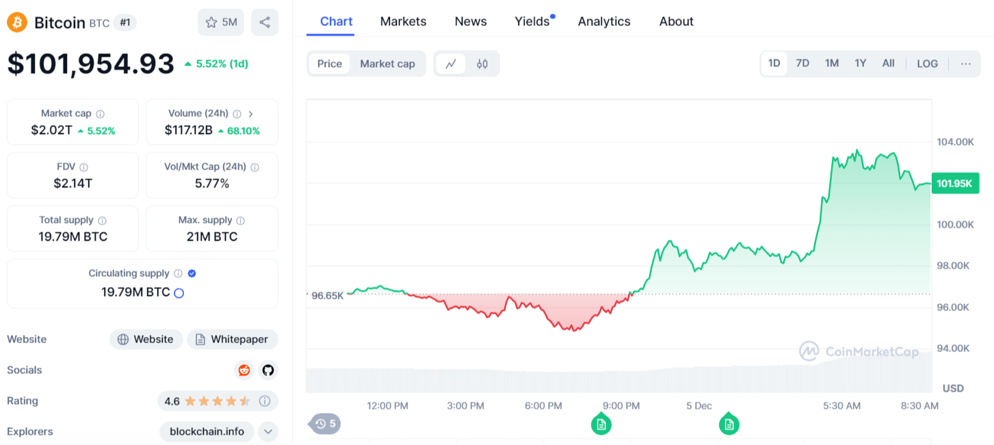The width and height of the screenshot is (994, 445).
Task: Switch to the Markets tab
Action: [403, 22]
